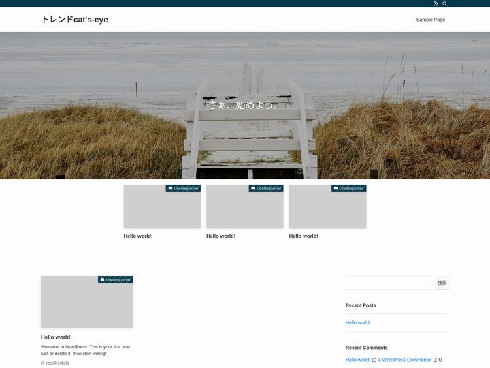
Task: Go to the トレンドcat's-eye site title
Action: (x=75, y=19)
